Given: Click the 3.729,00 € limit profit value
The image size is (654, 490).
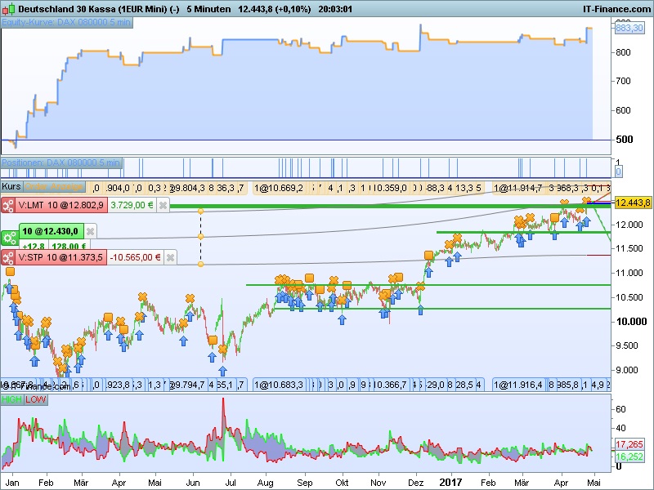Looking at the screenshot, I should [x=132, y=205].
